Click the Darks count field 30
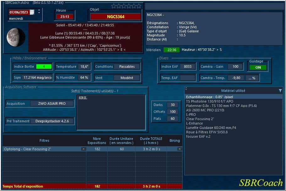Viewport: 286px width, 191px height. [x=173, y=105]
